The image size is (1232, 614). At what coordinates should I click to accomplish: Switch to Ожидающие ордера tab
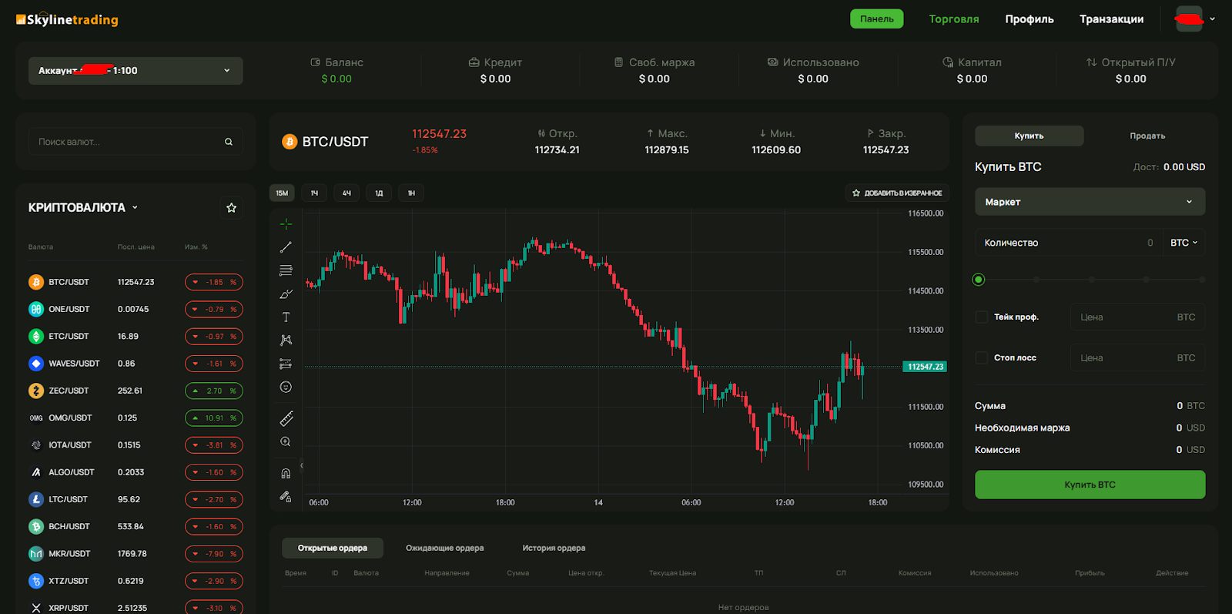coord(445,548)
